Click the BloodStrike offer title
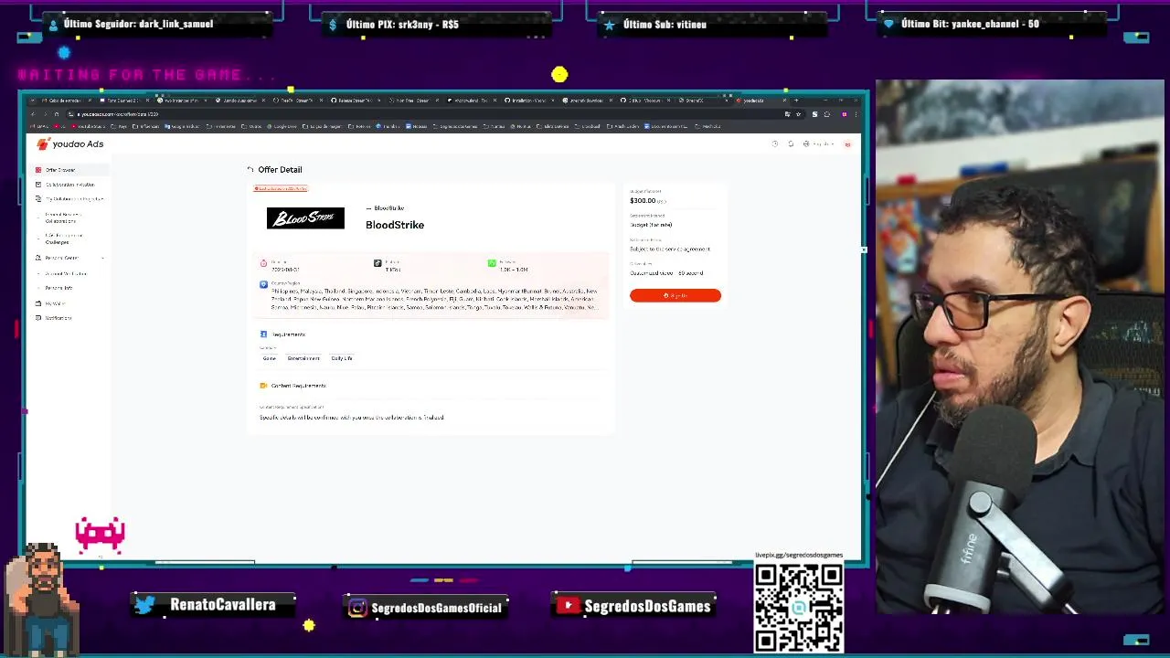Image resolution: width=1170 pixels, height=658 pixels. pos(395,225)
